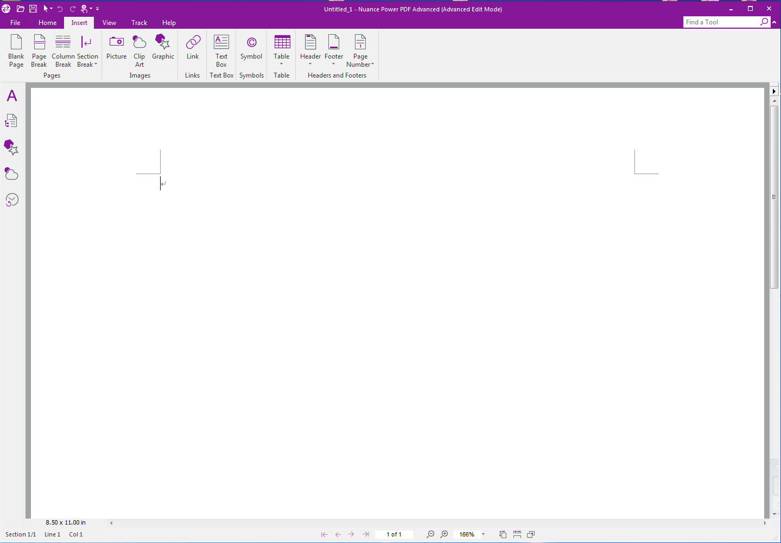Click the vertical scrollbar thumb
Screen dimensions: 781x543
[x=774, y=197]
